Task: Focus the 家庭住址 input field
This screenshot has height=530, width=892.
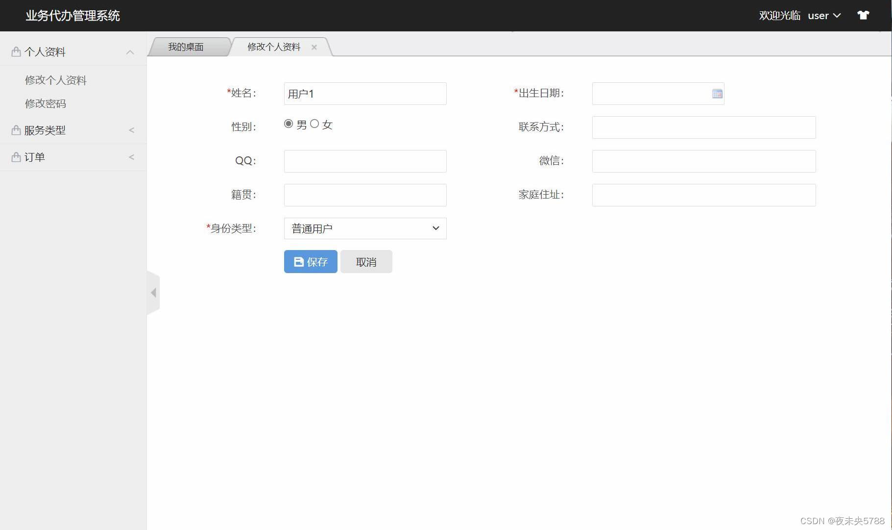Action: pos(704,195)
